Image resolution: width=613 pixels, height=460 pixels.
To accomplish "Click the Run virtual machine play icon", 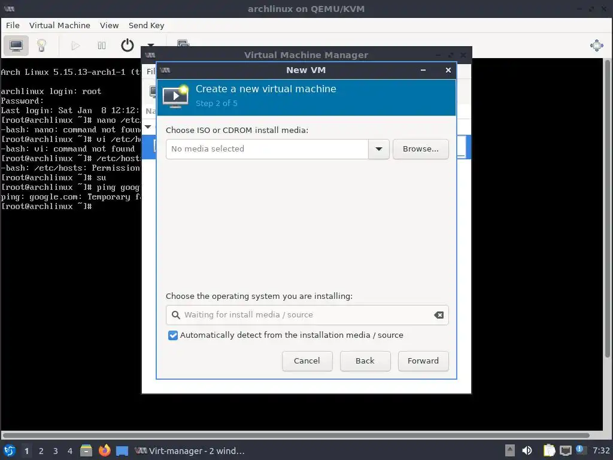I will click(75, 46).
